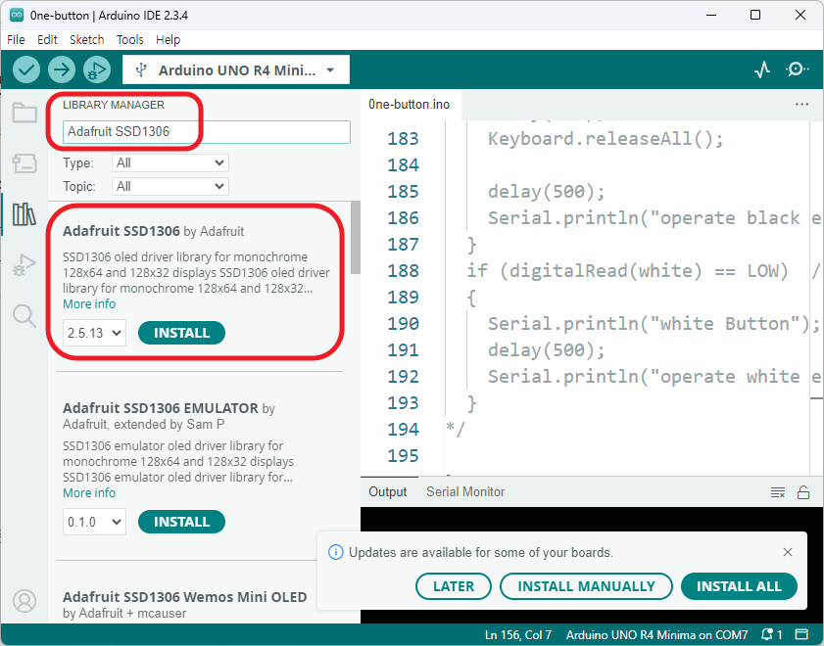824x646 pixels.
Task: Open the Arduino UNO R4 Minima board dropdown
Action: point(236,69)
